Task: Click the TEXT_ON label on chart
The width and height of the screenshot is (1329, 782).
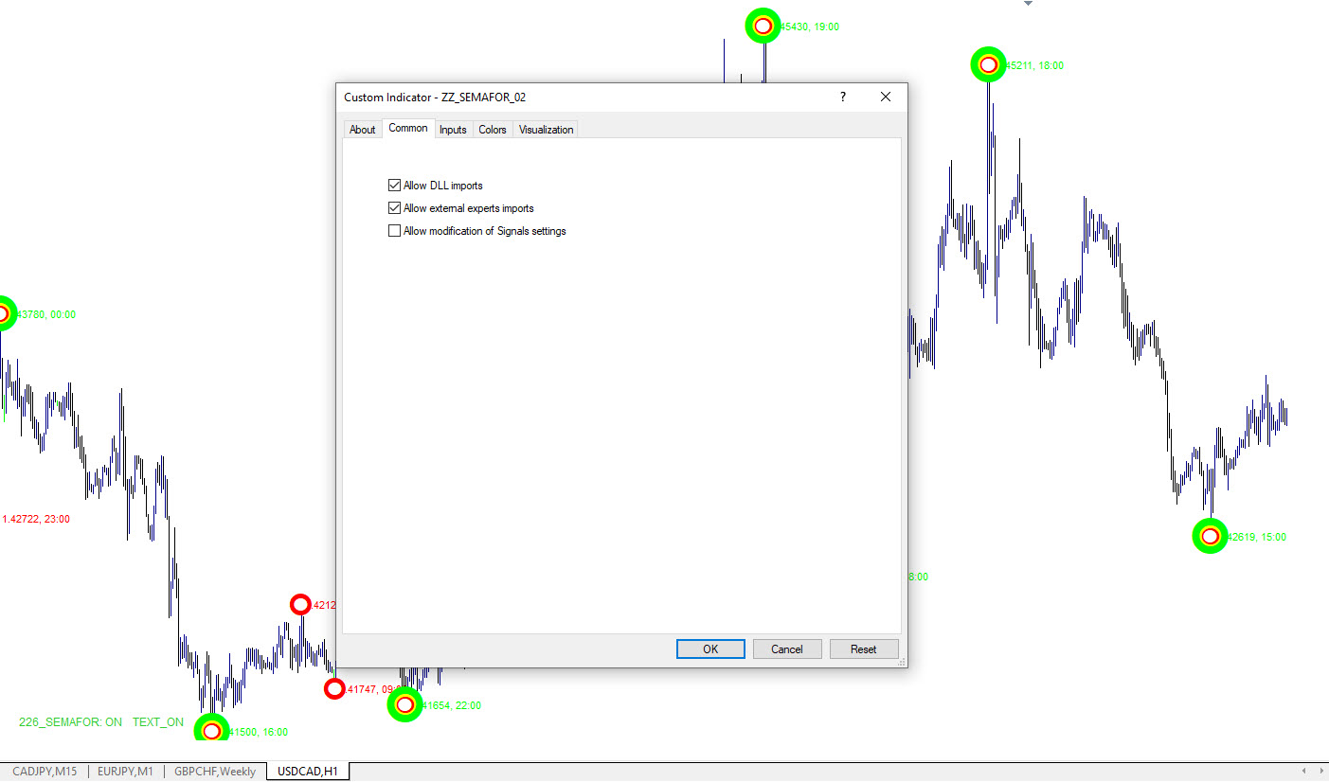Action: tap(158, 722)
